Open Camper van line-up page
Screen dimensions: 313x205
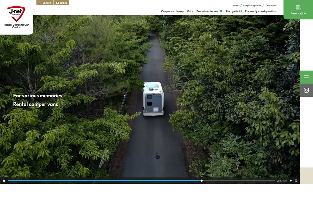pos(172,11)
